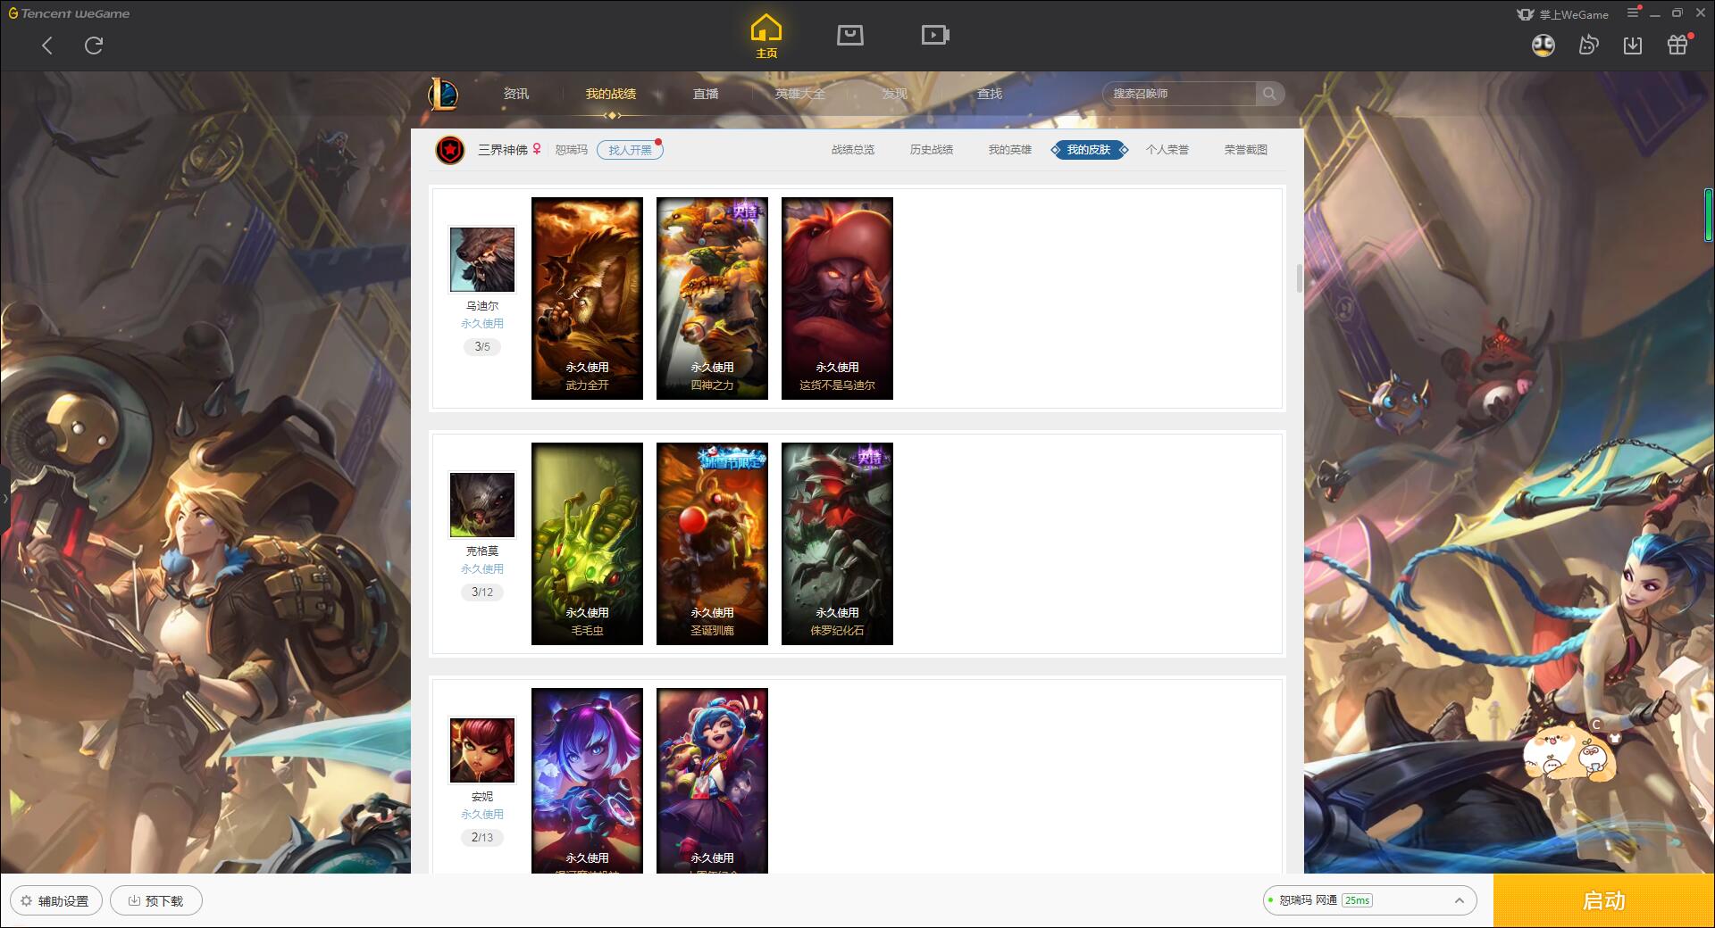Switch to the 英雄大全 tab

click(800, 94)
